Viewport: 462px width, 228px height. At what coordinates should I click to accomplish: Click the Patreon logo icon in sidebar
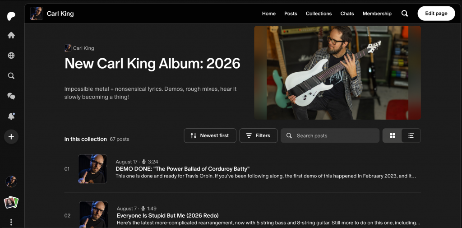(x=11, y=16)
